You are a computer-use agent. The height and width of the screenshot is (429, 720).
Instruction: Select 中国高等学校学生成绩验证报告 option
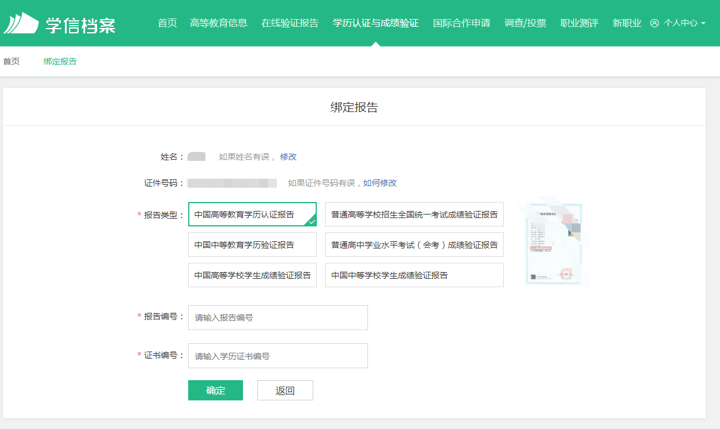[252, 275]
